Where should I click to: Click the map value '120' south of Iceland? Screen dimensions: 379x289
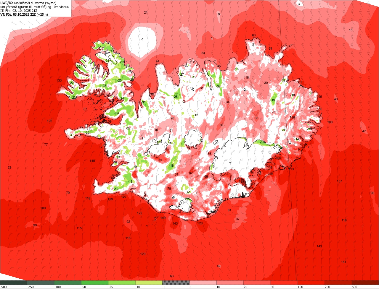click(x=143, y=254)
